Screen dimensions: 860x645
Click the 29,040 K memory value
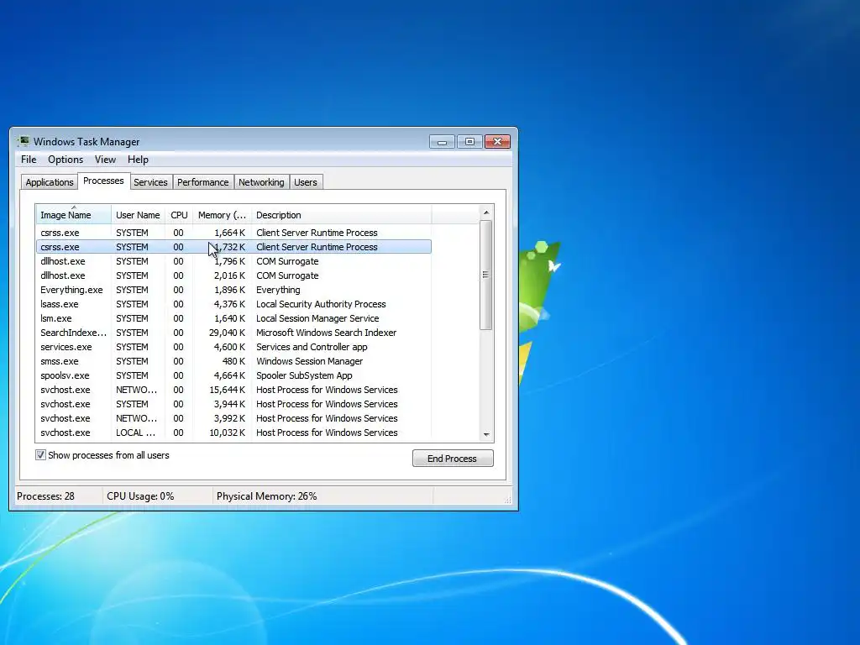tap(227, 333)
